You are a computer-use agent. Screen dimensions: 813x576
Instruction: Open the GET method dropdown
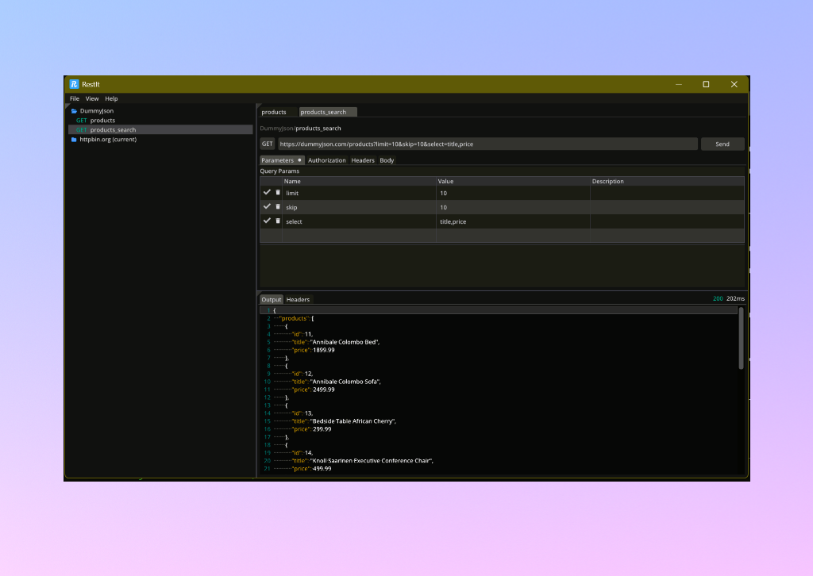click(267, 144)
